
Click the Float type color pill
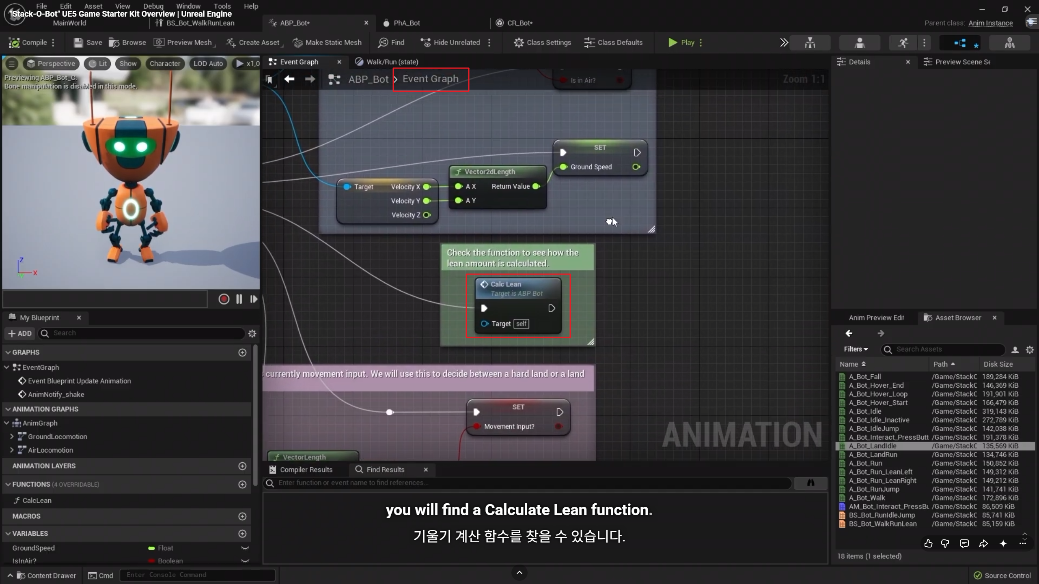click(151, 548)
